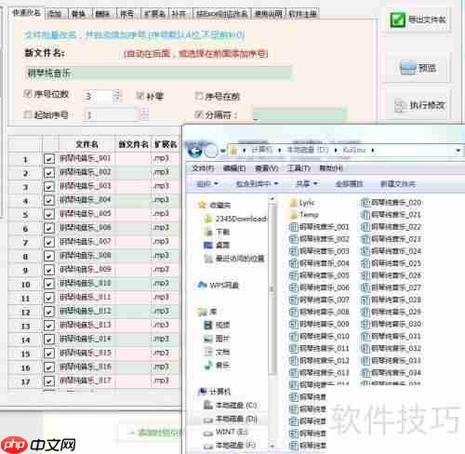465x454 pixels.
Task: Toggle the 起始序号 (start number) checkbox
Action: coord(28,114)
